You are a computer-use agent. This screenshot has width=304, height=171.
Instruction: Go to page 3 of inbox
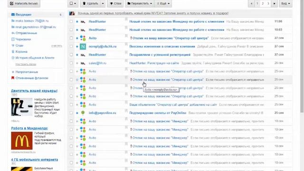coord(268,3)
